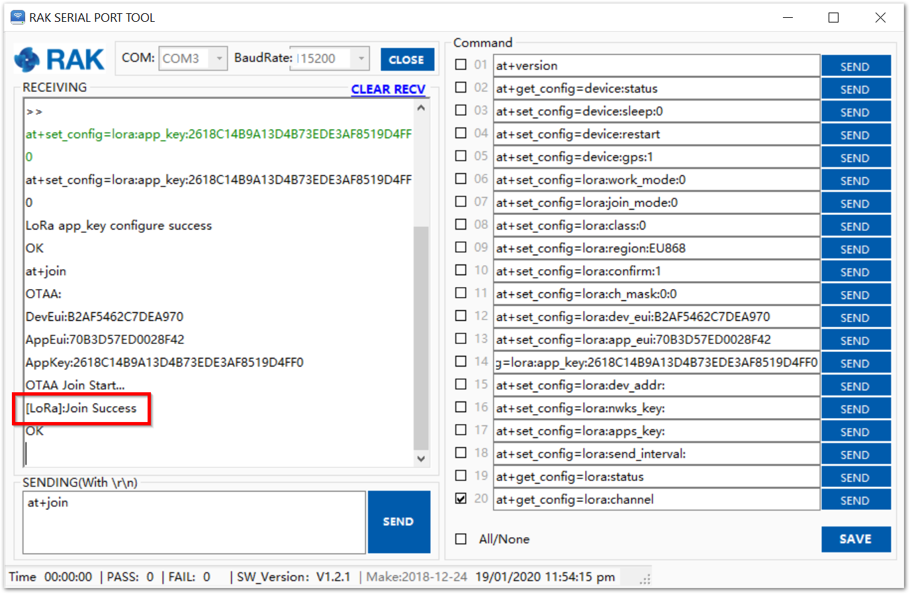Click the FAIL: 0 status entry
Viewport: 910px width, 594px height.
coord(189,577)
